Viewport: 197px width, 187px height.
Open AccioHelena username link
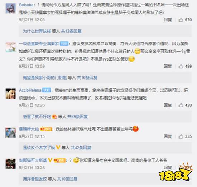30,90
